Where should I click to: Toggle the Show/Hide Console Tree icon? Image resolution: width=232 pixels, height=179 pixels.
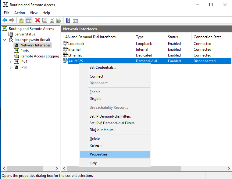[29, 20]
